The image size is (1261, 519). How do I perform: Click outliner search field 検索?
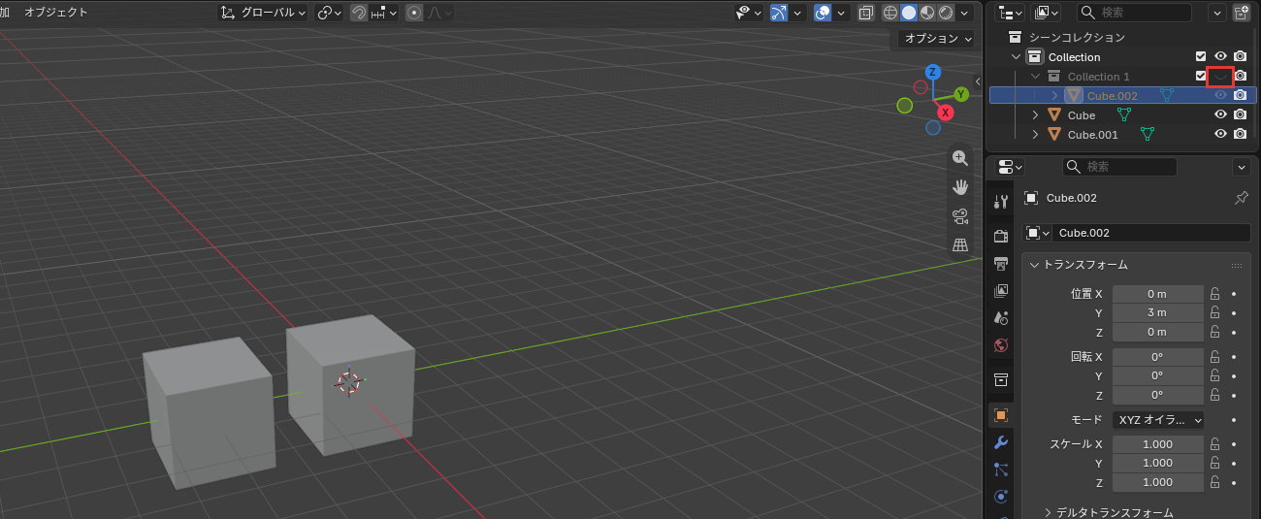(1135, 13)
